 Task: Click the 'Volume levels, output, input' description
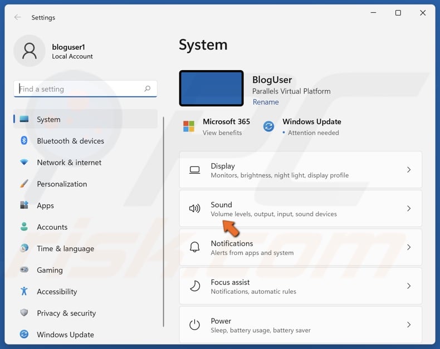coord(273,214)
